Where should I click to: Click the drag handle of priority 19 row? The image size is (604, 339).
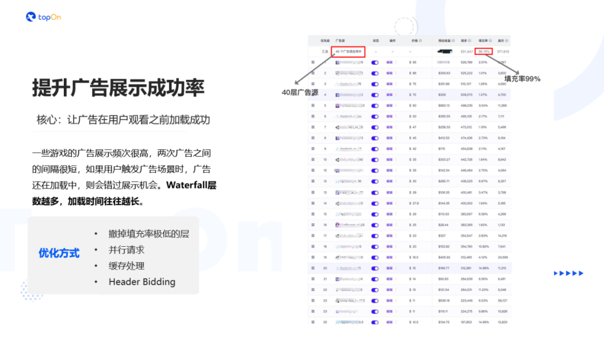click(x=313, y=257)
